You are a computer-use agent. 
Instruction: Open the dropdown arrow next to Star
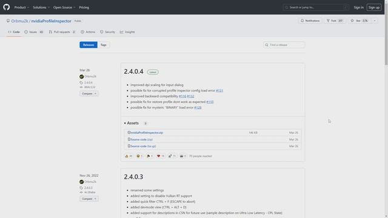[x=375, y=21]
